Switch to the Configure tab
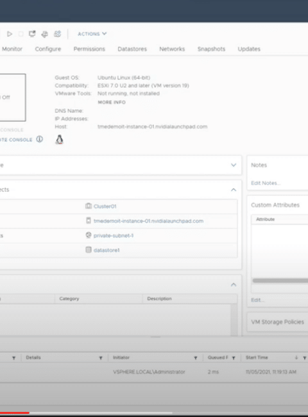This screenshot has height=417, width=308. (x=48, y=49)
